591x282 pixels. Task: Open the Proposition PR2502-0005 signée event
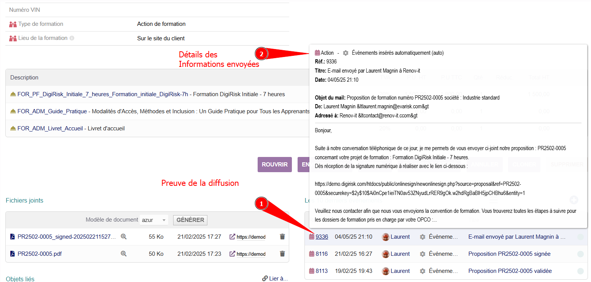(x=509, y=254)
